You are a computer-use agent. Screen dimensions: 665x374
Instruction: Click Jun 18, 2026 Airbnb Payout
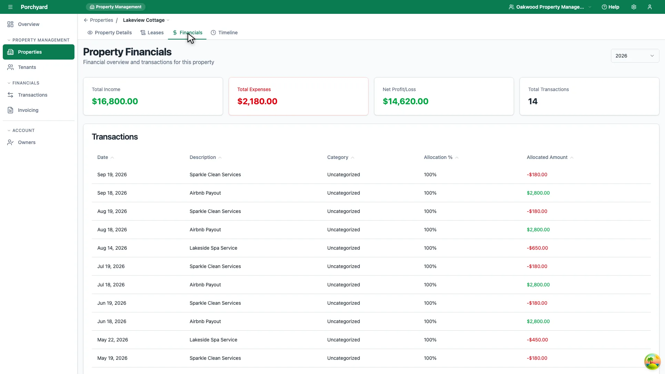205,321
